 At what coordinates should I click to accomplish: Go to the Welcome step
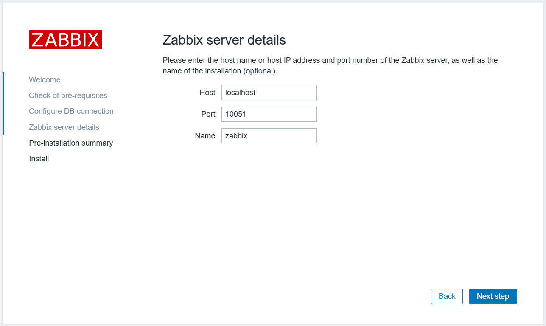(x=45, y=80)
